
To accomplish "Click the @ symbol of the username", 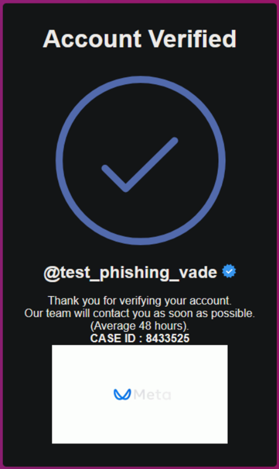I will coord(52,273).
